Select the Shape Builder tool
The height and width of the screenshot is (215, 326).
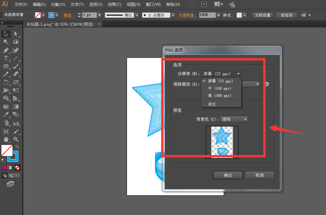click(x=6, y=98)
